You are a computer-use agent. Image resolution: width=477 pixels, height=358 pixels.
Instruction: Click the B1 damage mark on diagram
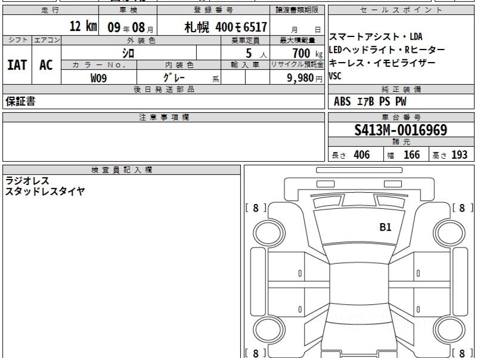[x=385, y=227]
